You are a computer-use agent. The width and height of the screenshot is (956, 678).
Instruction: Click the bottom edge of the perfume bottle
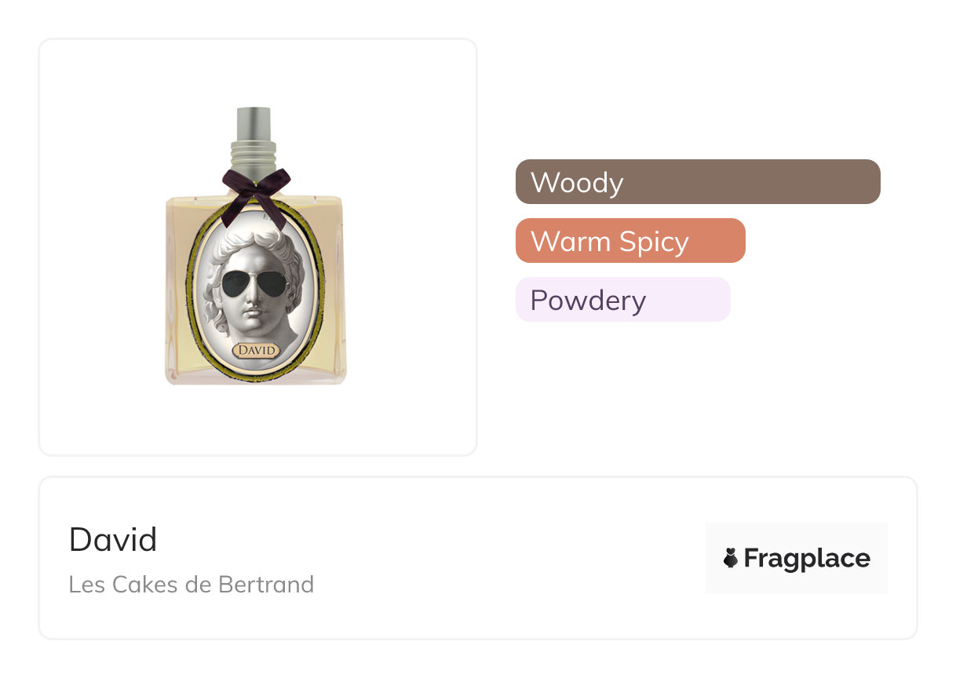(255, 381)
